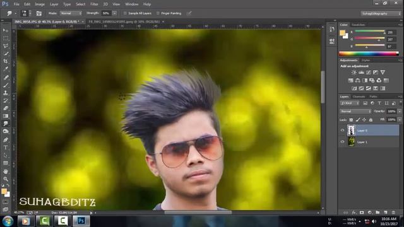Enable Finger Painting checkbox

pos(158,13)
